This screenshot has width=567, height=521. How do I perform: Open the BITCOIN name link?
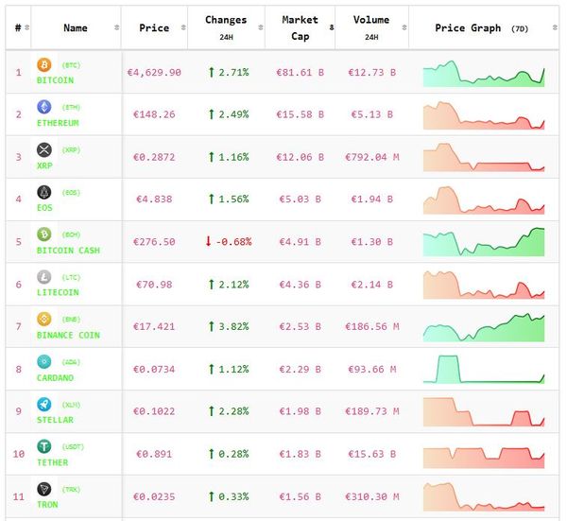(55, 80)
